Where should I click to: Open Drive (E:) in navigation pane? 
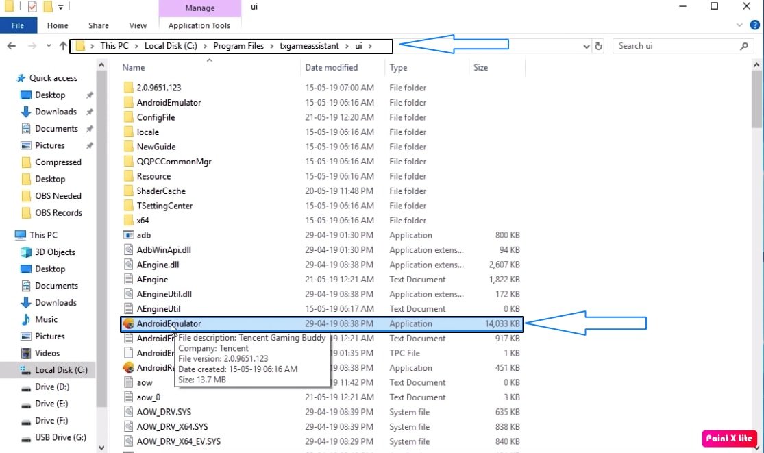coord(51,404)
